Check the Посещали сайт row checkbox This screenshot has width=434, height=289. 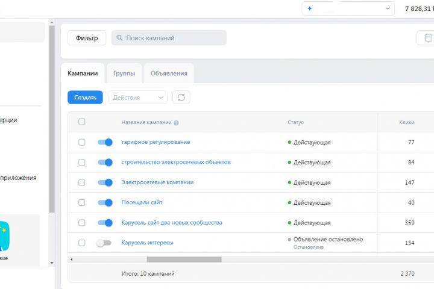(x=82, y=202)
